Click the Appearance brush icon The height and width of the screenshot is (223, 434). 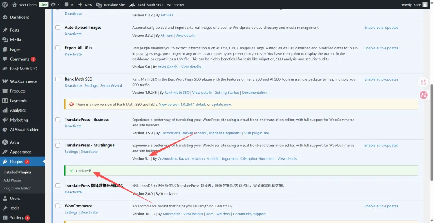[x=5, y=152]
